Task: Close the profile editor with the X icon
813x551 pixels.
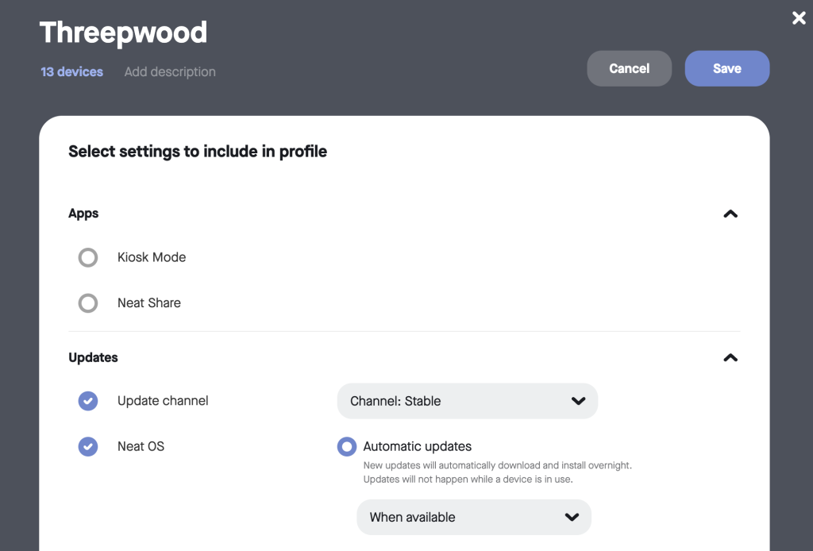Action: coord(799,18)
